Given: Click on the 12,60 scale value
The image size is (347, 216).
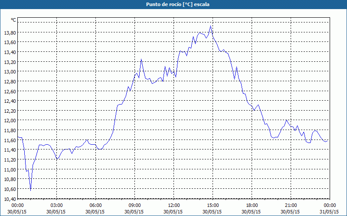Looking at the screenshot, I should coord(10,91).
